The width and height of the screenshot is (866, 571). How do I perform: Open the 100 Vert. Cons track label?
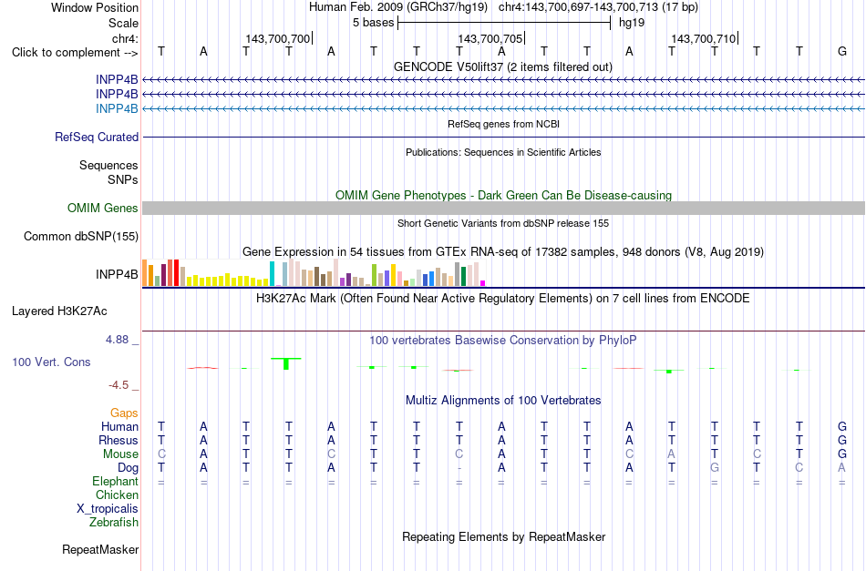coord(51,362)
